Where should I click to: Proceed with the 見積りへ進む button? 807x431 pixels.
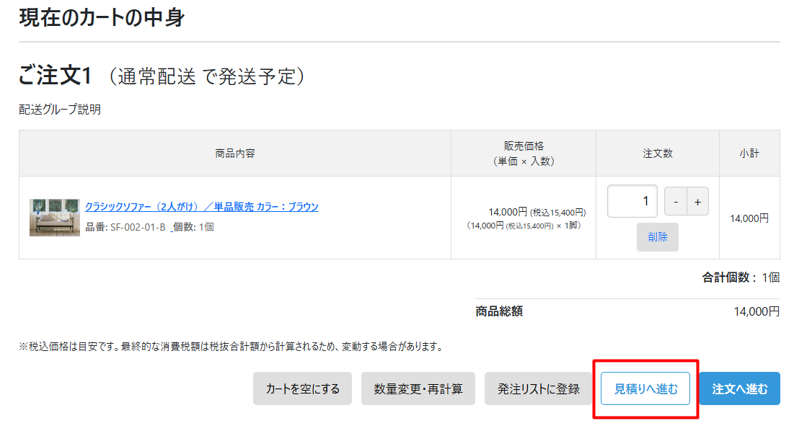pyautogui.click(x=645, y=389)
